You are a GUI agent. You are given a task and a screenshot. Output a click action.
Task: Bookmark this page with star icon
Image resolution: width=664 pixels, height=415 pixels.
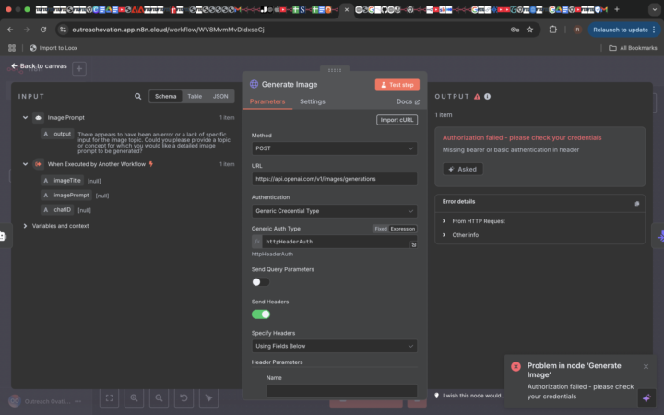pyautogui.click(x=529, y=30)
